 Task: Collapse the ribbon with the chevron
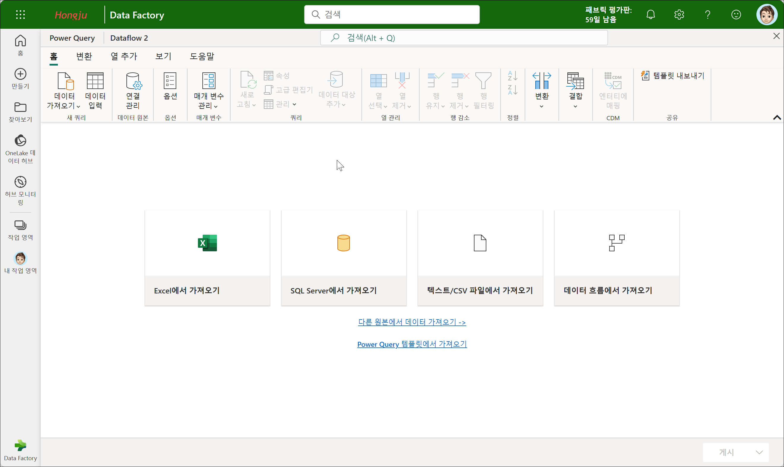pyautogui.click(x=777, y=117)
